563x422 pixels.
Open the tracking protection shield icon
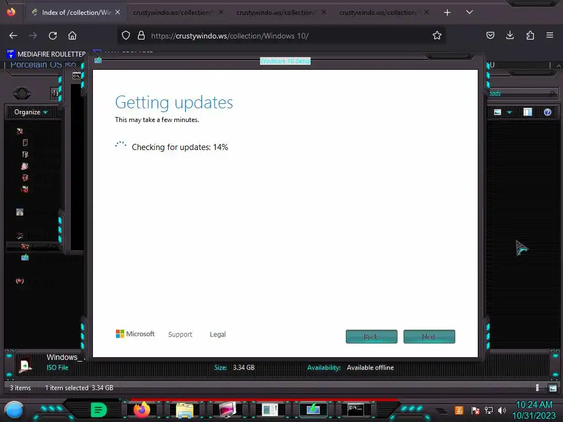pyautogui.click(x=126, y=35)
